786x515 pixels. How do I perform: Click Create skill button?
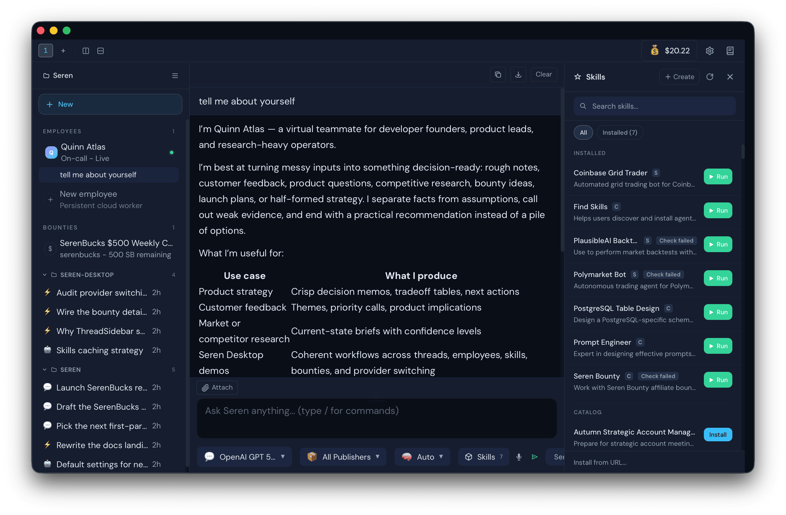click(x=679, y=77)
